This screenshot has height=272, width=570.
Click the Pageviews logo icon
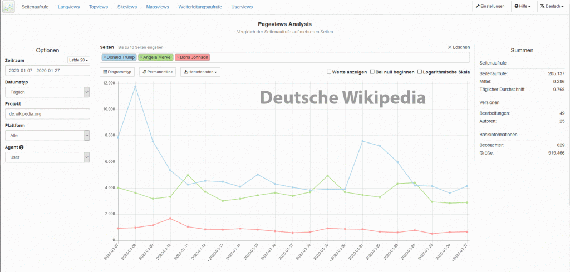[x=8, y=7]
